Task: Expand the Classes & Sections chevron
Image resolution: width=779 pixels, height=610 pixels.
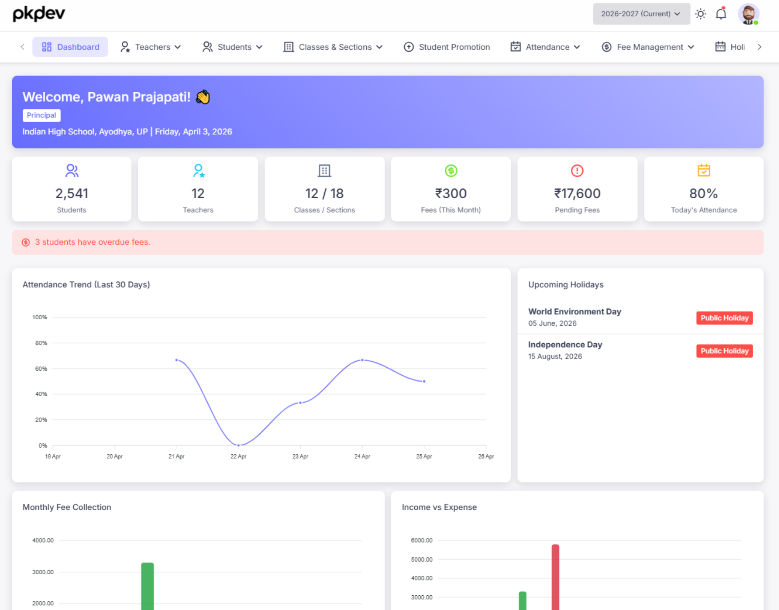Action: [x=379, y=47]
